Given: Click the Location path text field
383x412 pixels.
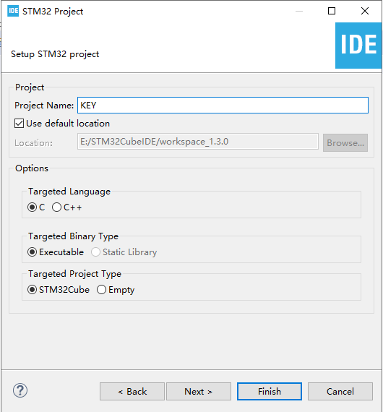Looking at the screenshot, I should click(x=198, y=142).
